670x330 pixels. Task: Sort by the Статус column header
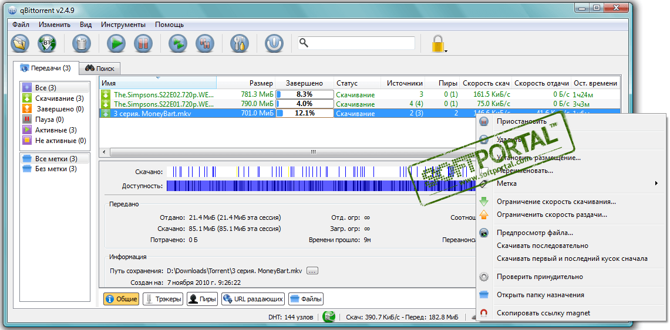point(357,83)
